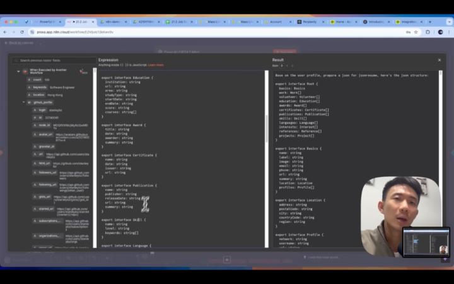Close the Perplexity tab
The image size is (454, 284).
pyautogui.click(x=323, y=21)
